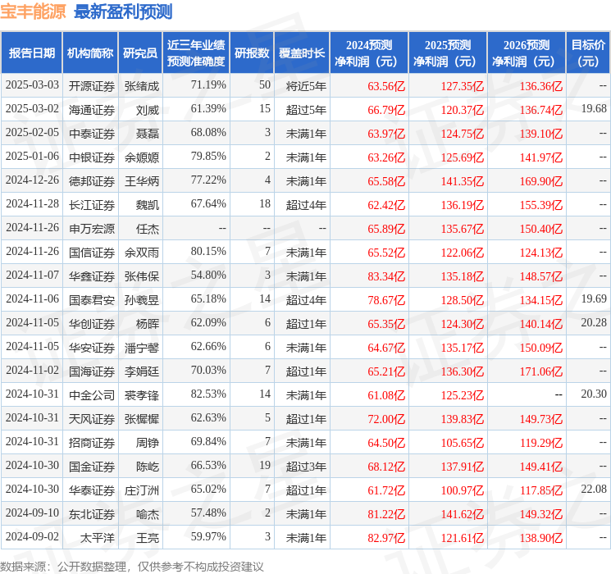Screen dimensions: 611x574
Task: Select the 2024预测净利润 column header
Action: 369,53
